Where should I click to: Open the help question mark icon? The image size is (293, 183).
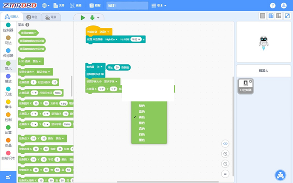(272, 5)
